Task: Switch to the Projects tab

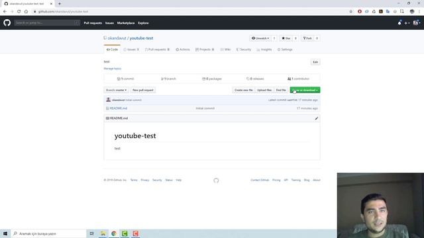Action: pos(205,50)
